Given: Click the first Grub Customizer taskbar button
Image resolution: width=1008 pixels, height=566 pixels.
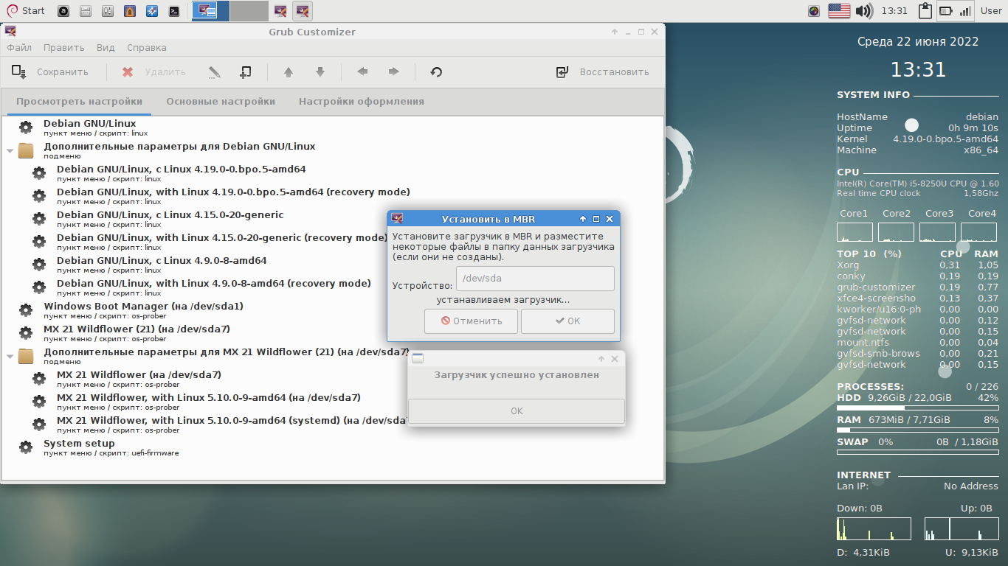Looking at the screenshot, I should [280, 11].
